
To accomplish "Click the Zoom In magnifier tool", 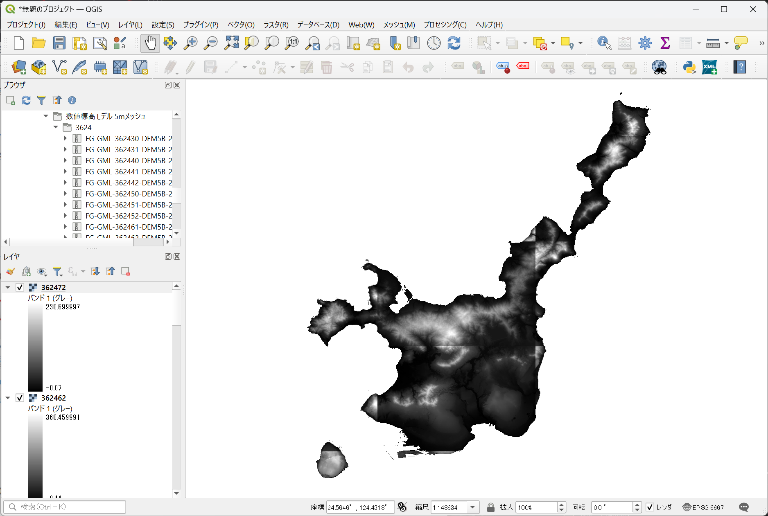I will point(190,43).
